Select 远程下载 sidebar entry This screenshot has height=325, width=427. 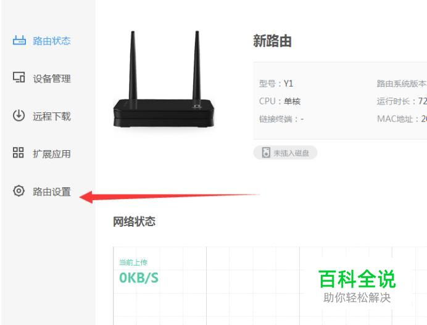[x=52, y=116]
